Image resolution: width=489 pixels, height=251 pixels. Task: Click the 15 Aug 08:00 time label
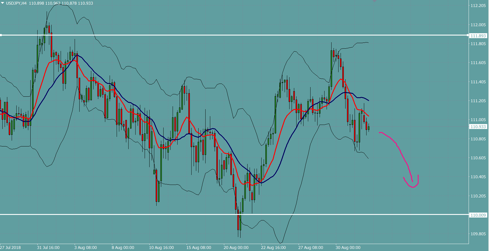pyautogui.click(x=199, y=248)
